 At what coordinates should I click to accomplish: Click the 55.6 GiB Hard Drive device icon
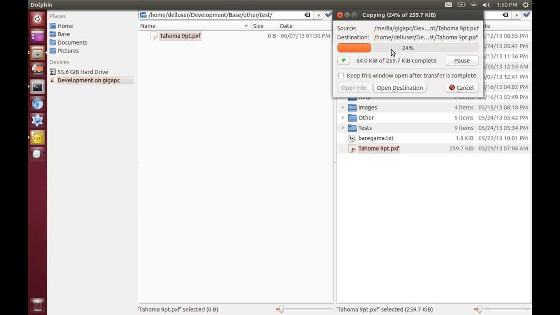(x=53, y=72)
